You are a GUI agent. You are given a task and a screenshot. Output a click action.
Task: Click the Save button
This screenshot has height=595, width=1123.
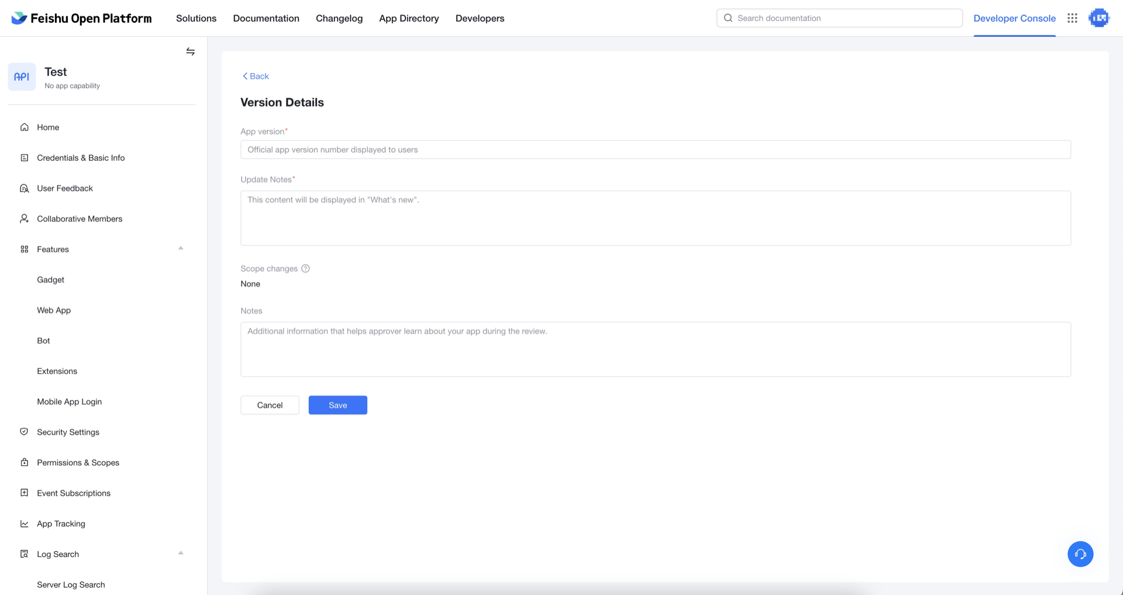click(337, 405)
